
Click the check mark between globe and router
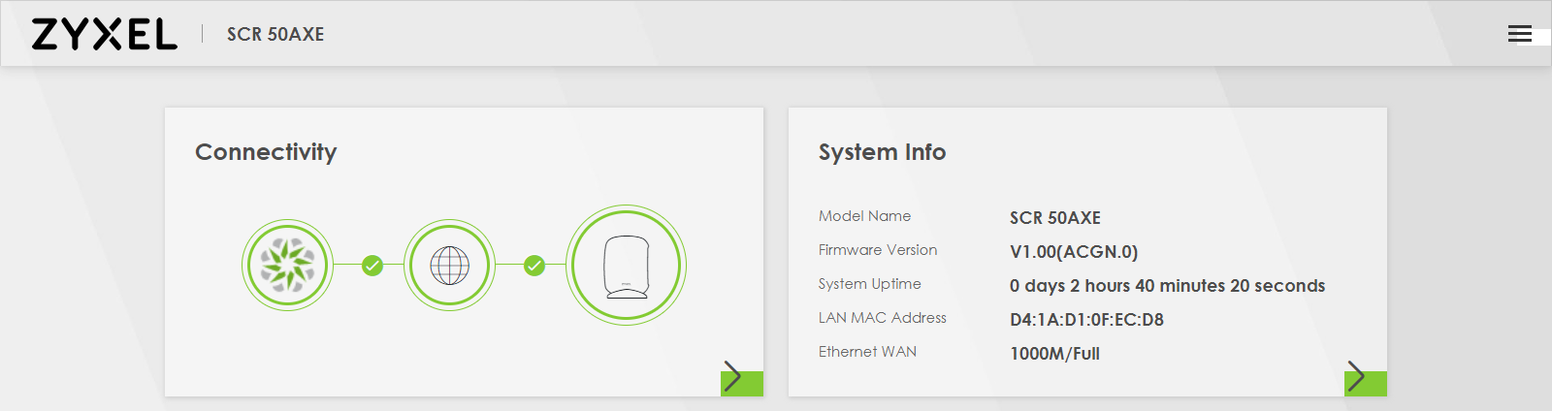(534, 265)
